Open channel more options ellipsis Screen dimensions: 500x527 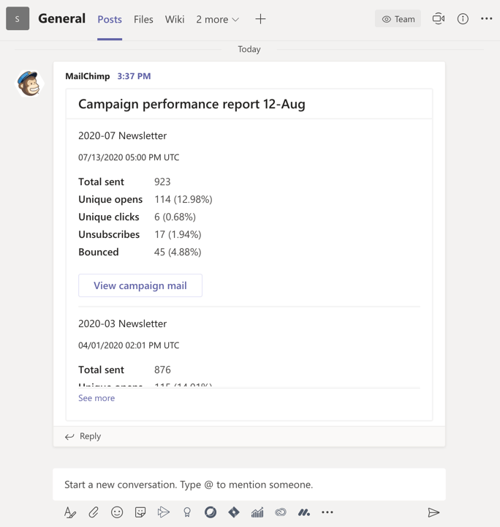pos(487,19)
